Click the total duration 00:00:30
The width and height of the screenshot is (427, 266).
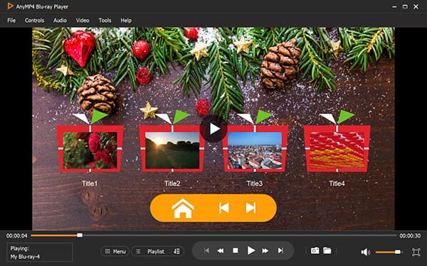pyautogui.click(x=410, y=235)
